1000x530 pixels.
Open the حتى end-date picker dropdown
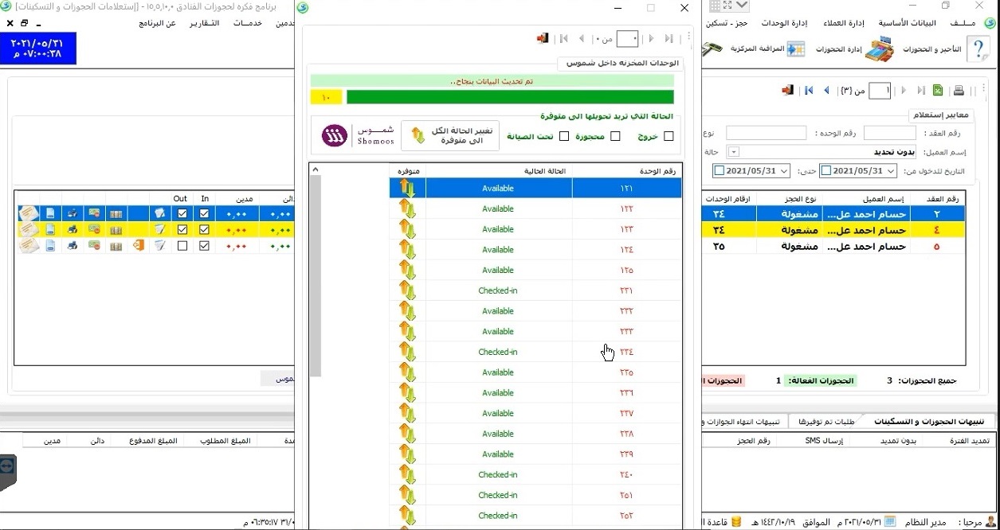tap(784, 171)
